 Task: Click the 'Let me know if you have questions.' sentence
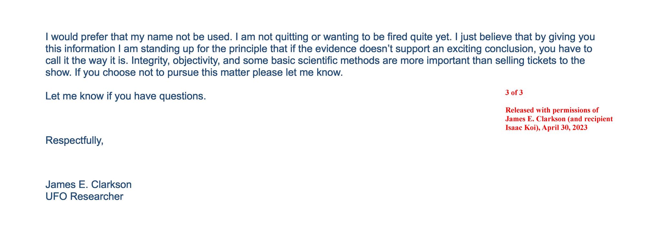[x=126, y=96]
